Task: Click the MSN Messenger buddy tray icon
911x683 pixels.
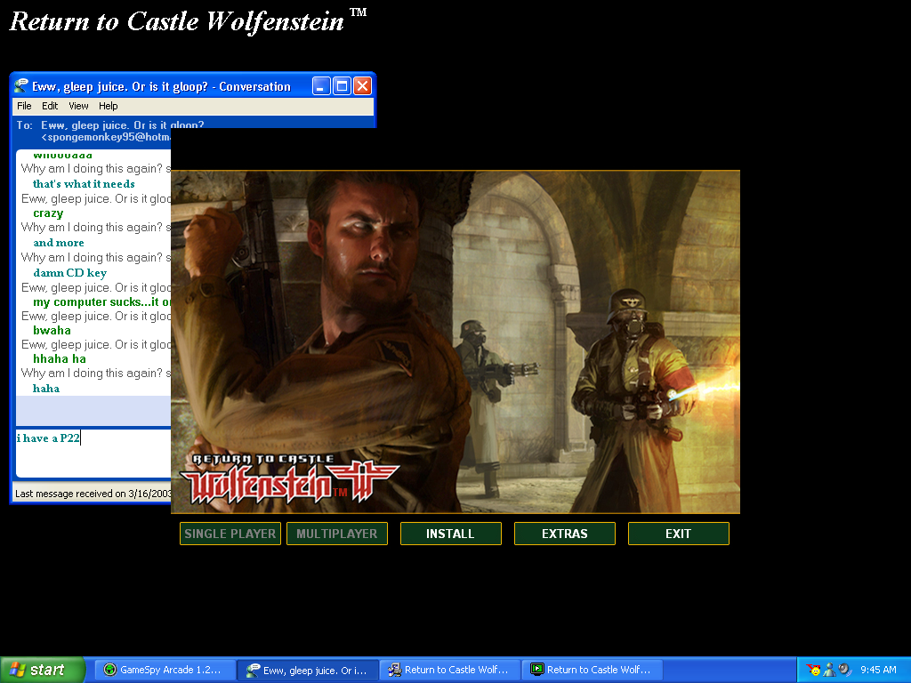Action: [829, 670]
